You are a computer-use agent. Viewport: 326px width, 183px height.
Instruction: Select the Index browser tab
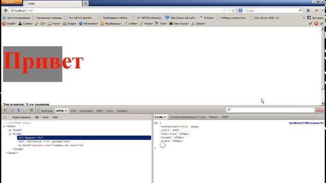[52, 4]
